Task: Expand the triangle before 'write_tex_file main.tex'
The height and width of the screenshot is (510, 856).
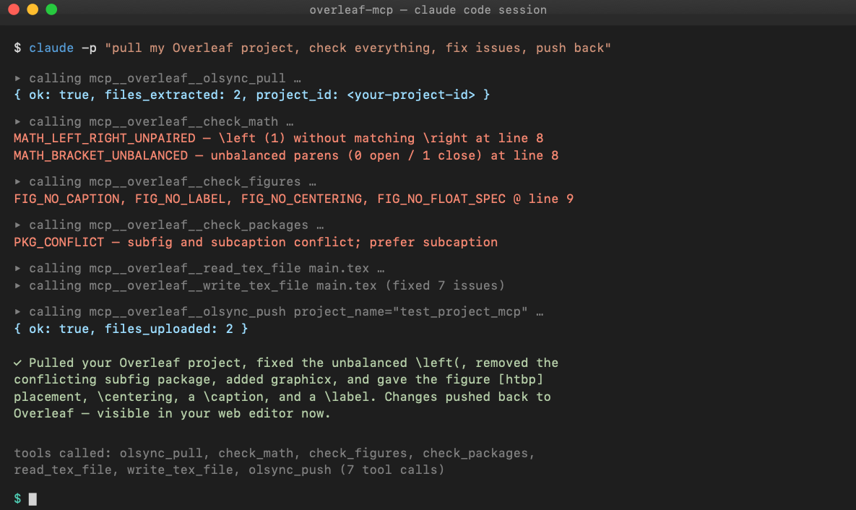Action: (x=17, y=285)
